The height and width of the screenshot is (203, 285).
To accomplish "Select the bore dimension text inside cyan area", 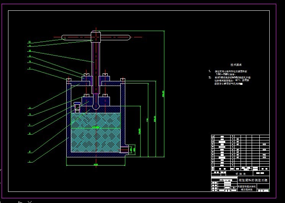I will point(96,127).
